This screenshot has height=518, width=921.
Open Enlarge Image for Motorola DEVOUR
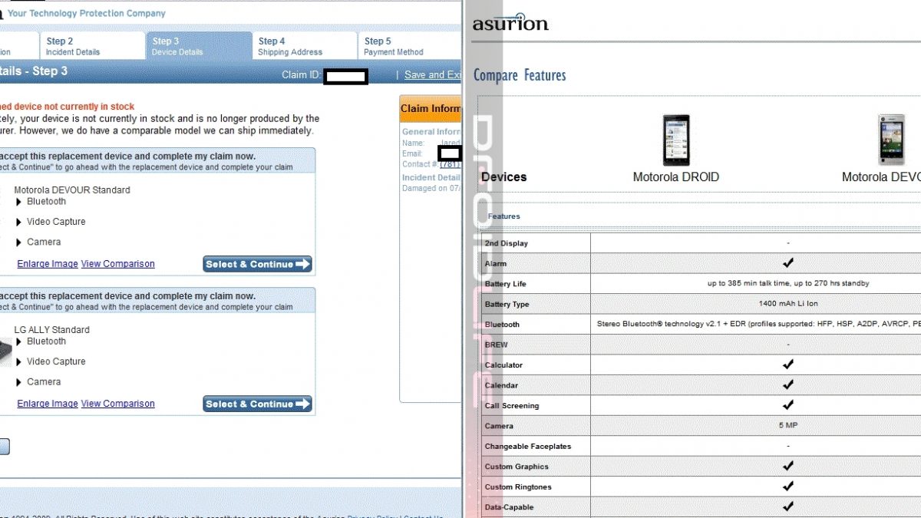[48, 264]
